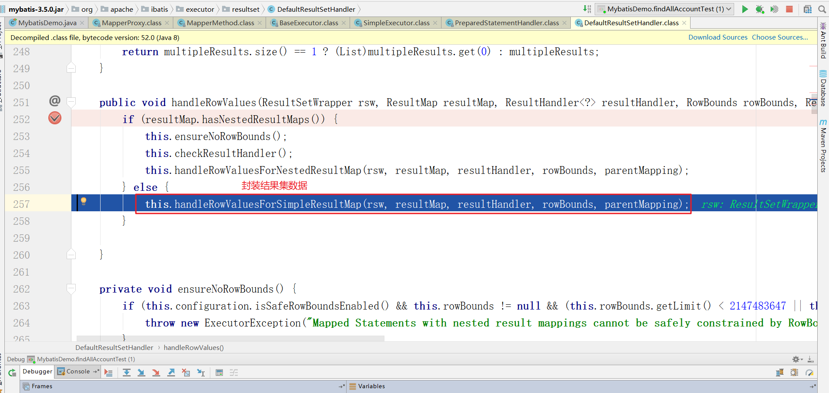This screenshot has height=393, width=829.
Task: Click the Variables panel icon
Action: 353,386
